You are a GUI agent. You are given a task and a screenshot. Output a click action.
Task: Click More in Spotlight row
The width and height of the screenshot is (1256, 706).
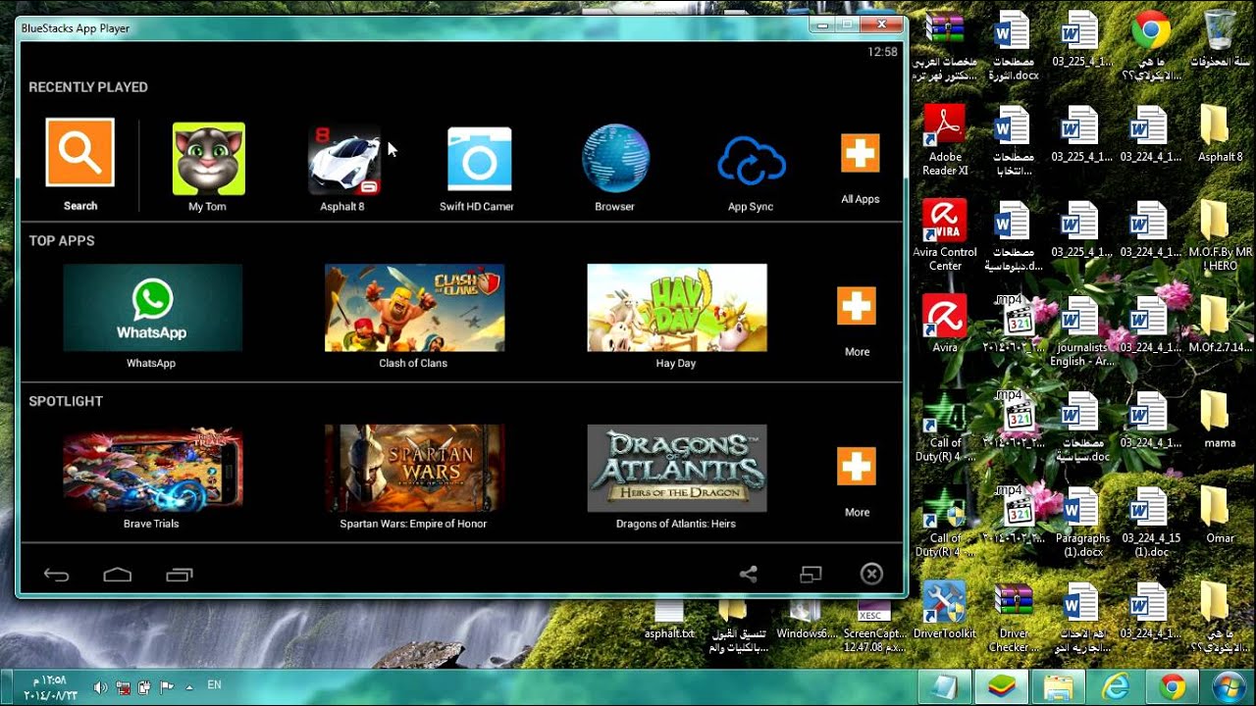(857, 467)
